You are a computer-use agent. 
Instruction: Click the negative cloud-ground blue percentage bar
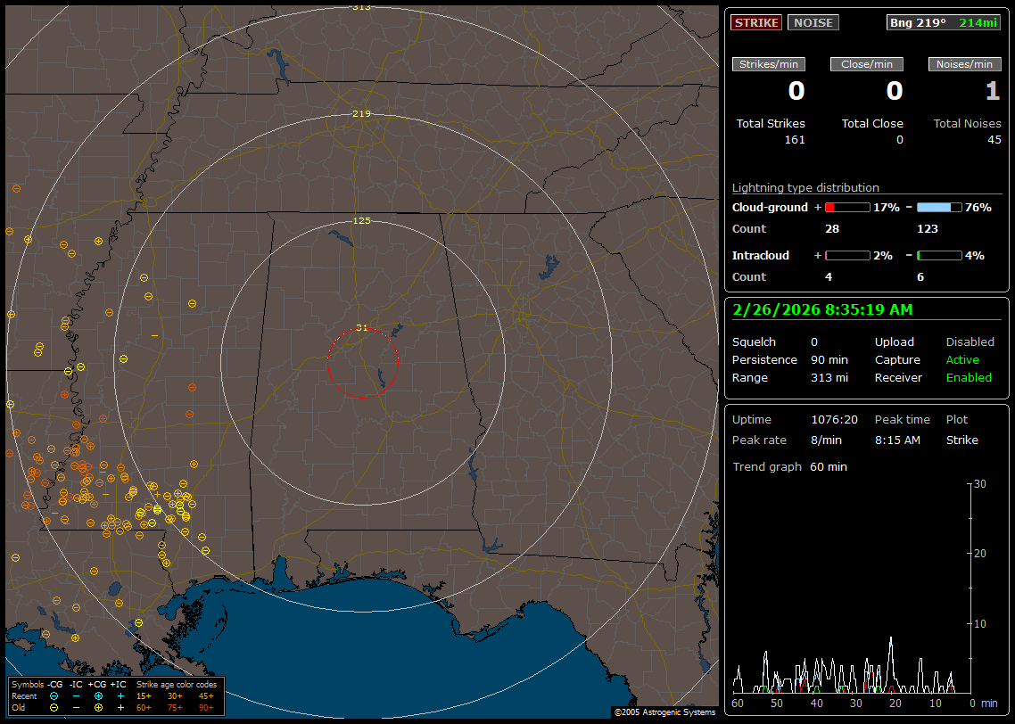point(939,208)
